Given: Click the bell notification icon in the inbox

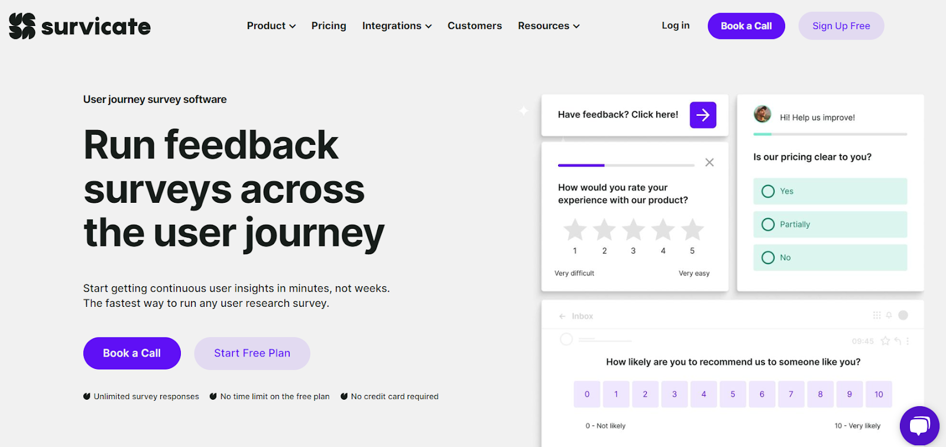Looking at the screenshot, I should 889,315.
